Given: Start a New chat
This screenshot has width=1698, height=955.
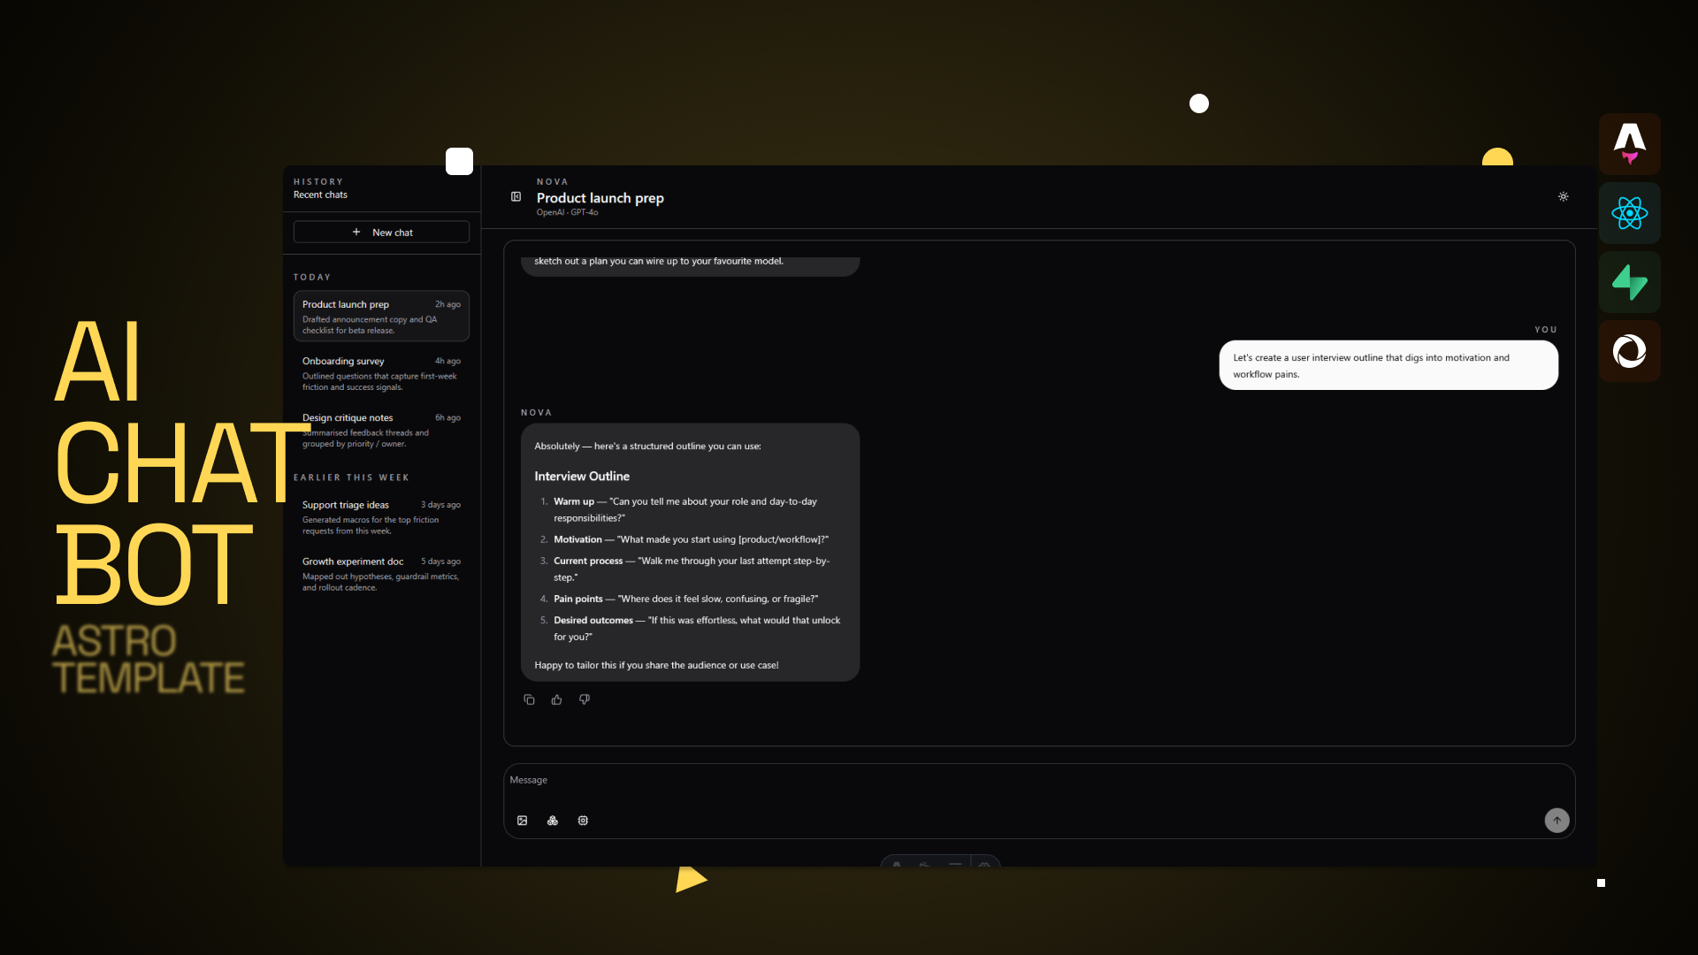Looking at the screenshot, I should (381, 232).
